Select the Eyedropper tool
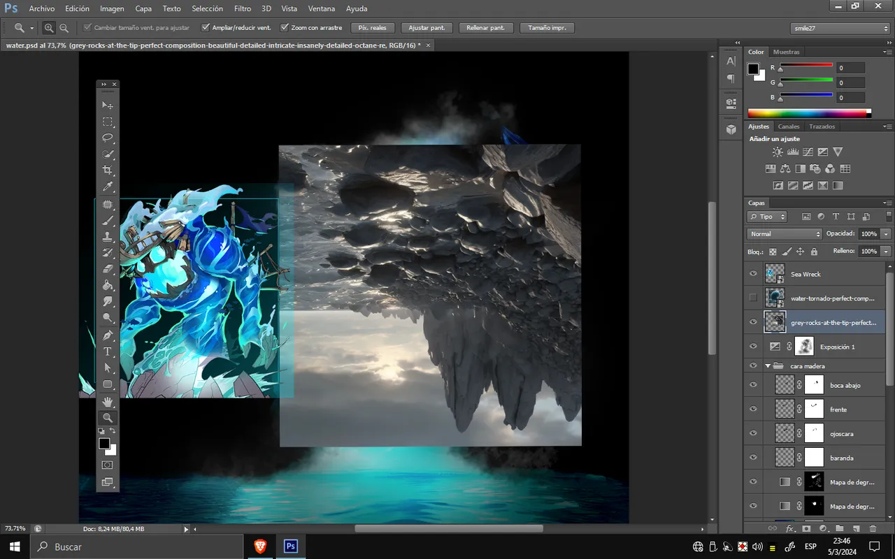 pyautogui.click(x=108, y=187)
